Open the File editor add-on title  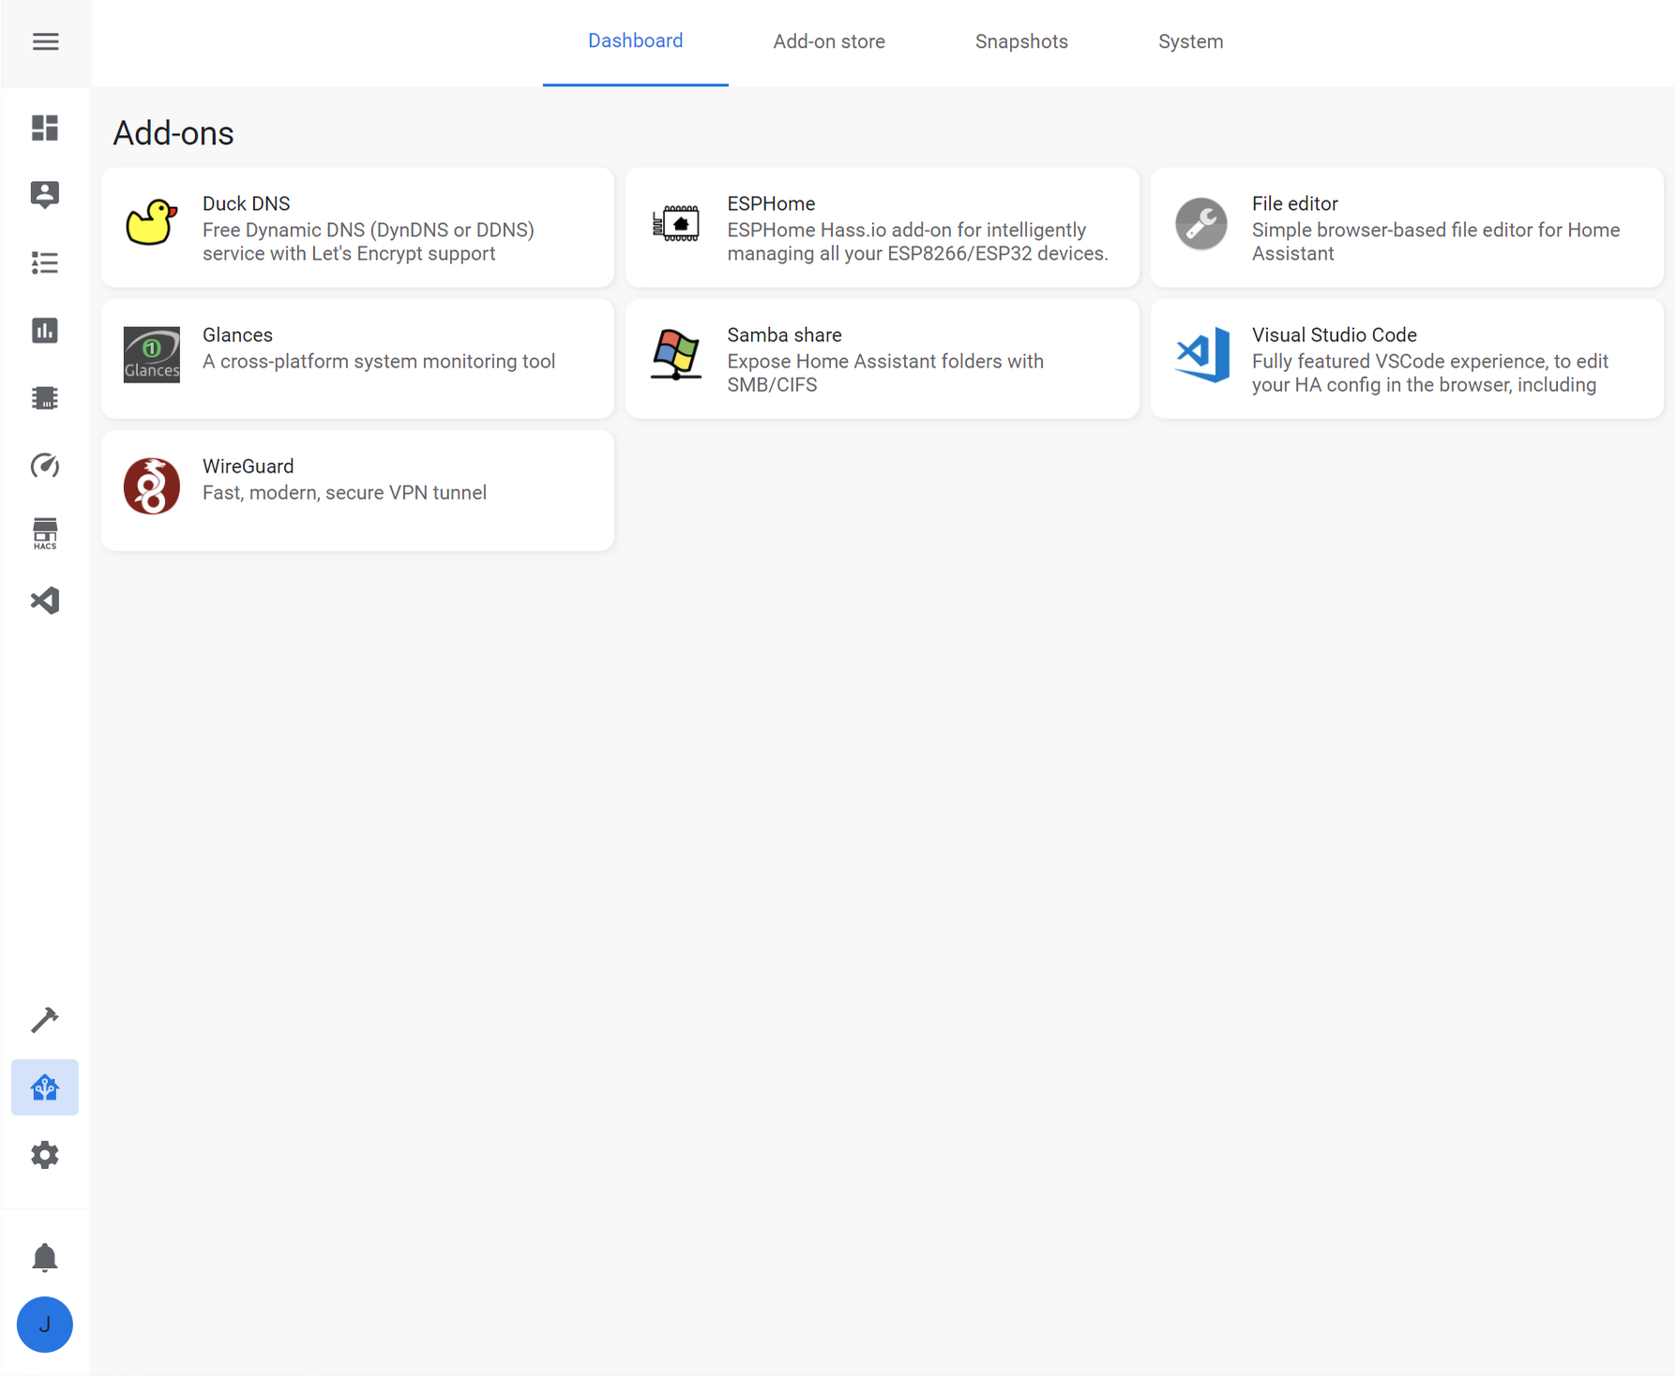coord(1295,203)
